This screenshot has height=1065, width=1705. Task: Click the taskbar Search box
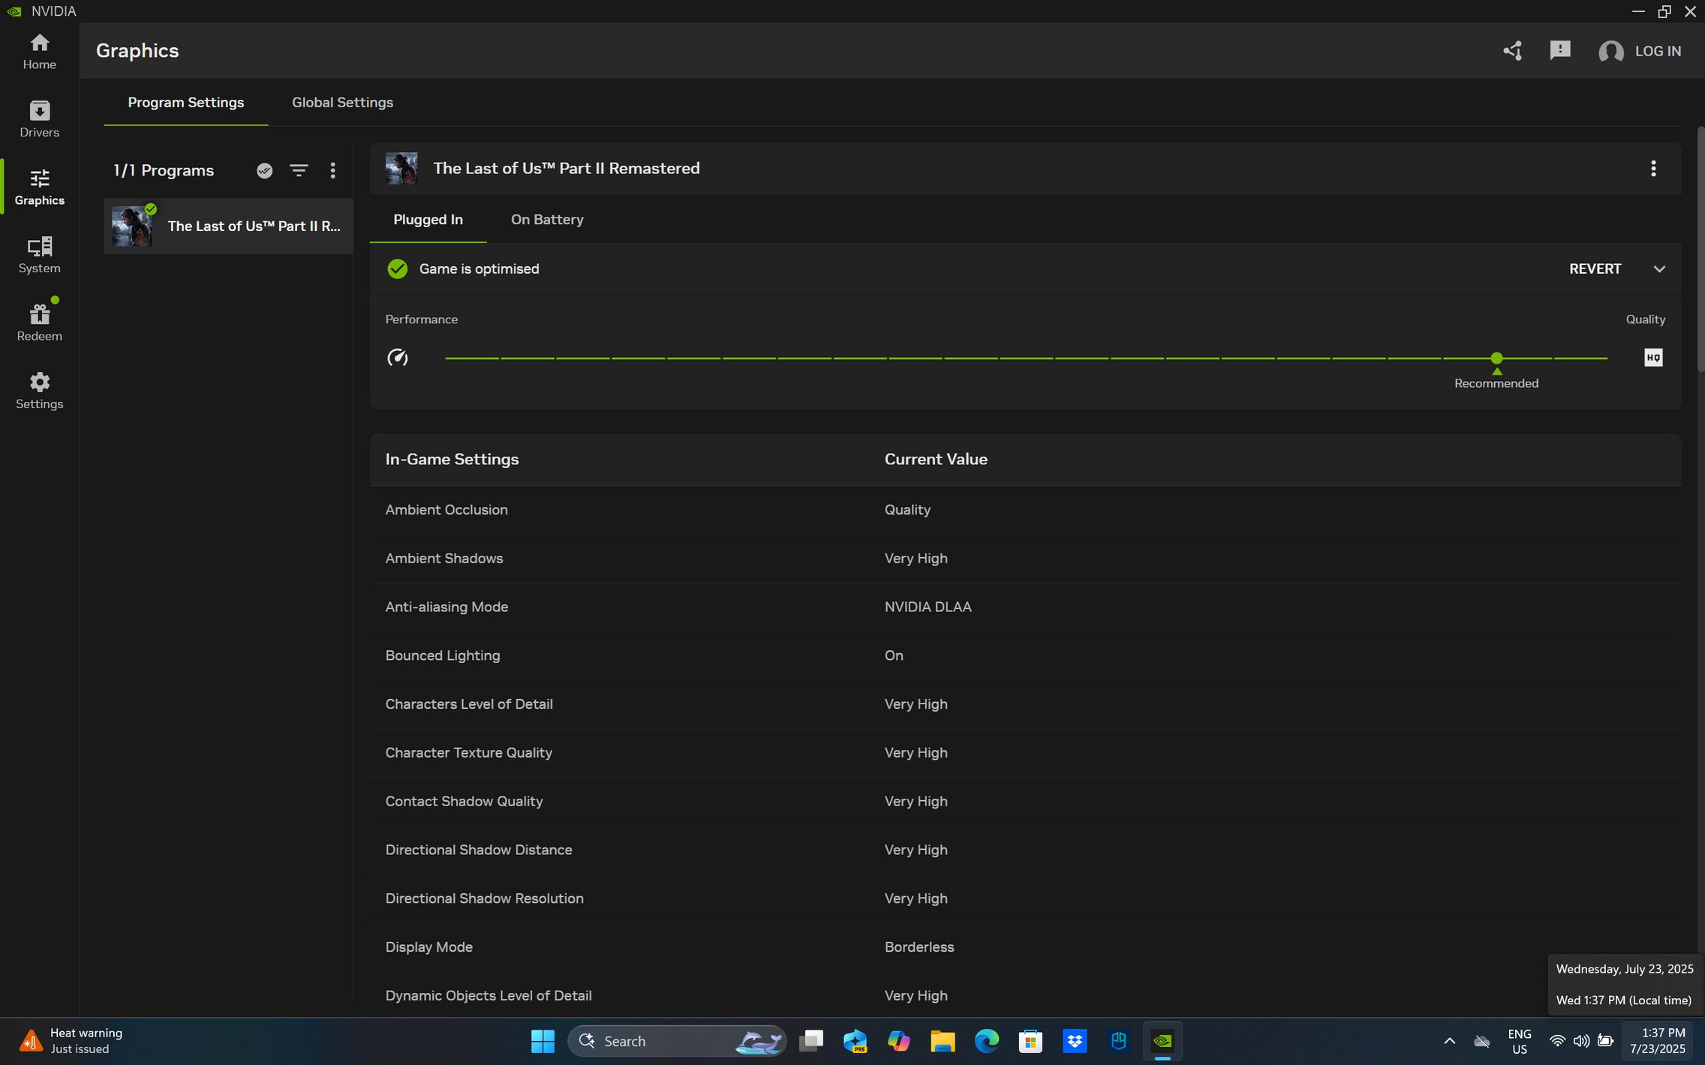click(x=676, y=1041)
